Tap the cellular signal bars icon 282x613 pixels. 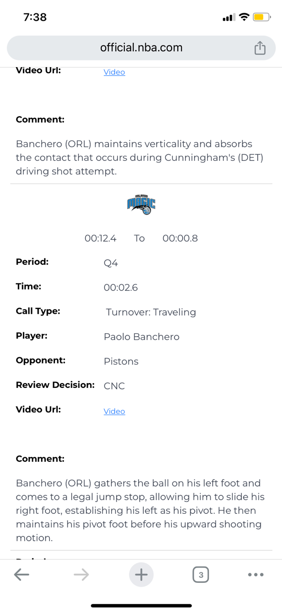coord(229,18)
